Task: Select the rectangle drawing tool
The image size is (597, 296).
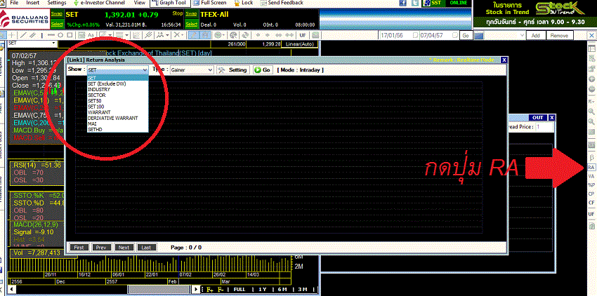Action: click(70, 35)
